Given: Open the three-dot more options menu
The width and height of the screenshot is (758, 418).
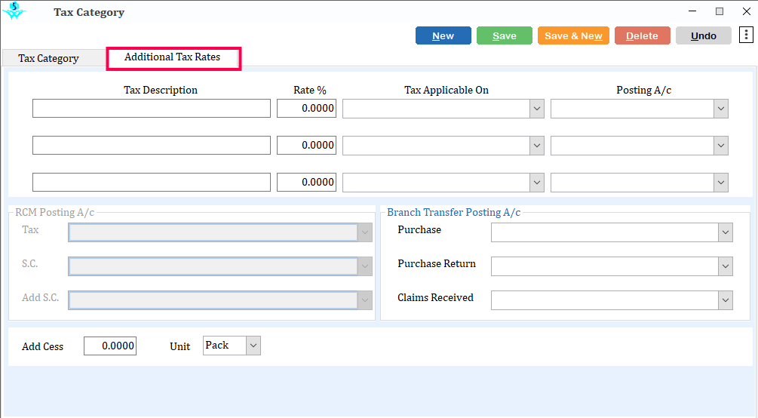Looking at the screenshot, I should [746, 35].
